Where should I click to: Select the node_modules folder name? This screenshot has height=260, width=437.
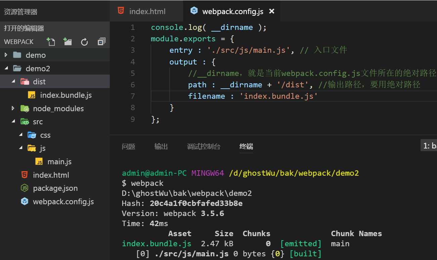click(x=58, y=109)
